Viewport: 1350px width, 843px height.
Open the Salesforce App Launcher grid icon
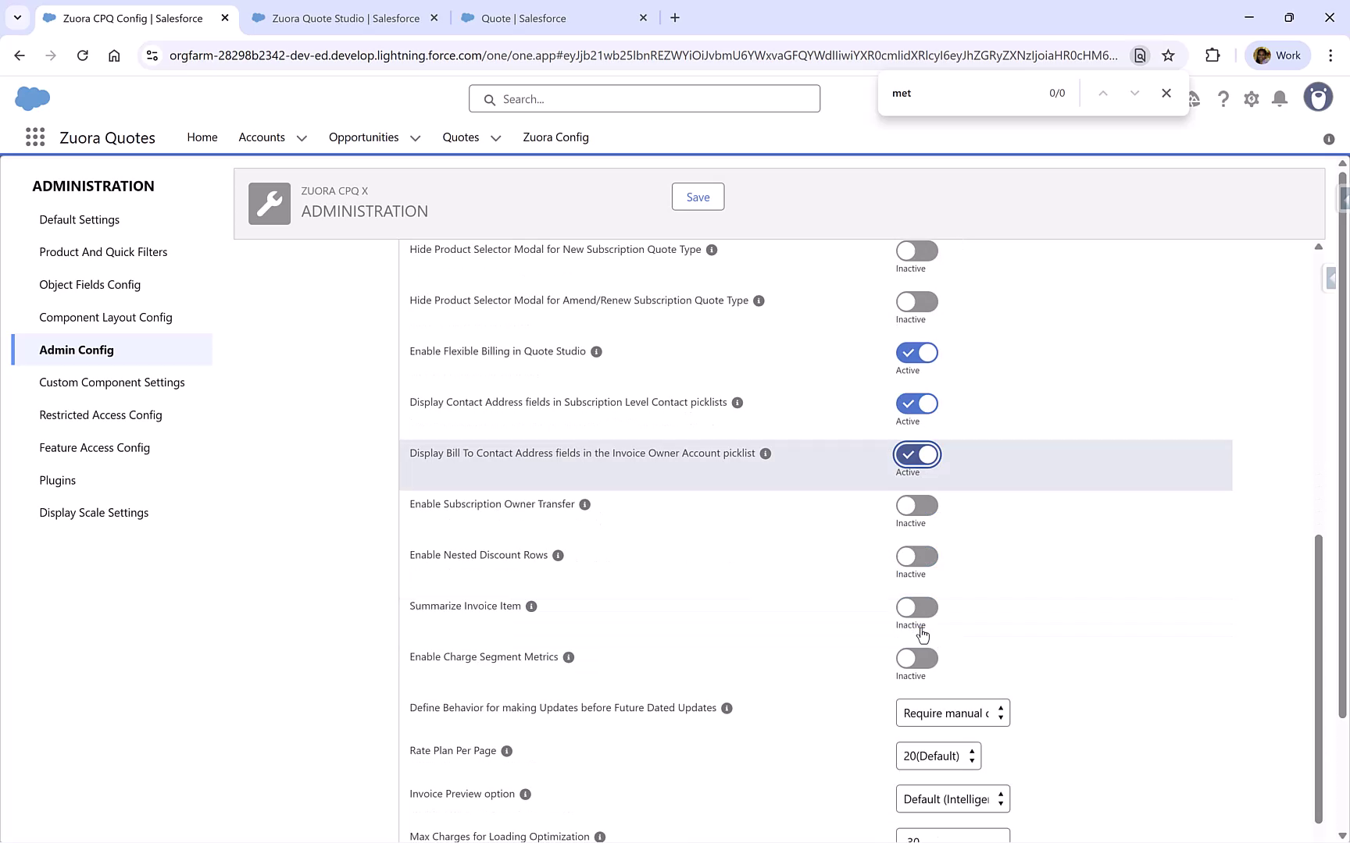point(35,137)
